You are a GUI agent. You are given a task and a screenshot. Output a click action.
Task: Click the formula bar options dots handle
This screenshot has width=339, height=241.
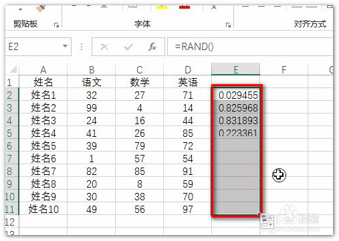[82, 47]
